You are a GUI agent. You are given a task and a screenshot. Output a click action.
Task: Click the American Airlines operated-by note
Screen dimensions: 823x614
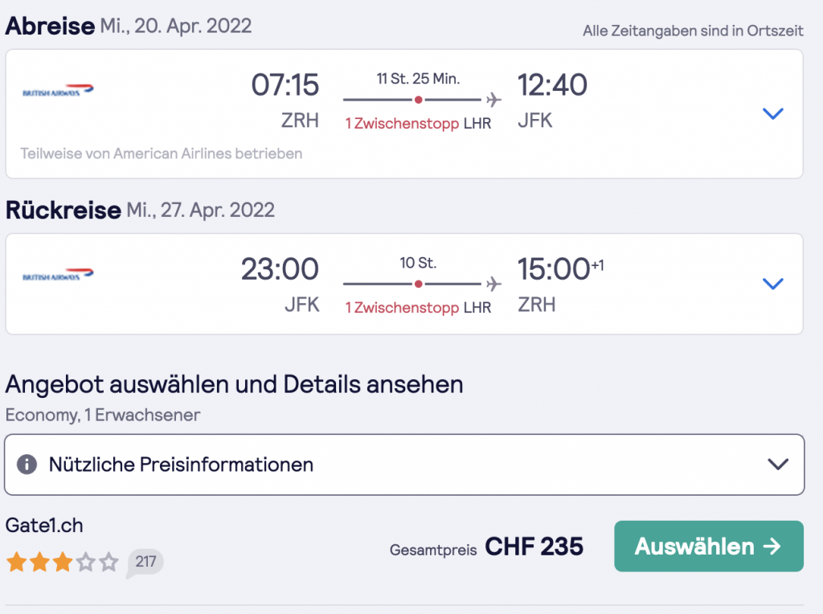162,153
